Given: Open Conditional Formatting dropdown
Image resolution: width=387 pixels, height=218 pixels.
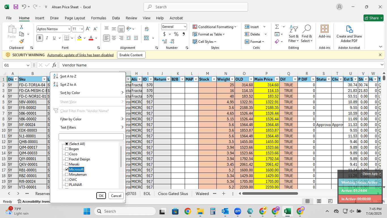Looking at the screenshot, I should [x=214, y=27].
